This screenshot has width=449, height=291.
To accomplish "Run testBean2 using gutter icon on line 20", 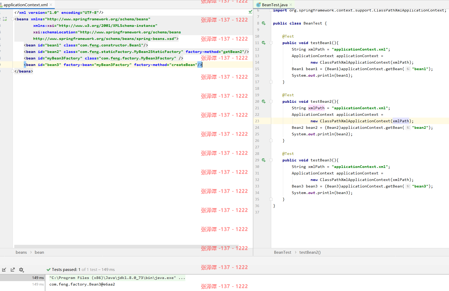I will [264, 101].
